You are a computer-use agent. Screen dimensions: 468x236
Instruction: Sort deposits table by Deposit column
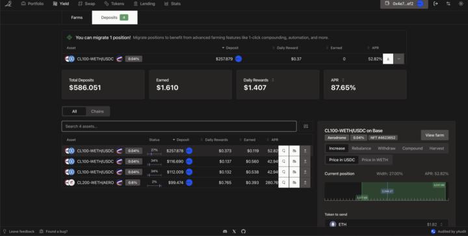click(181, 140)
